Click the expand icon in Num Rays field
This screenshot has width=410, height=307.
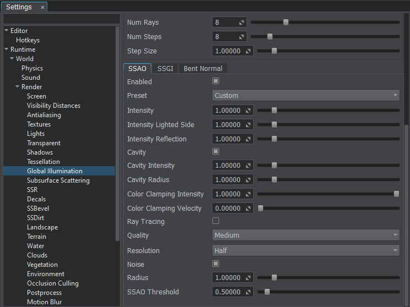(x=242, y=23)
